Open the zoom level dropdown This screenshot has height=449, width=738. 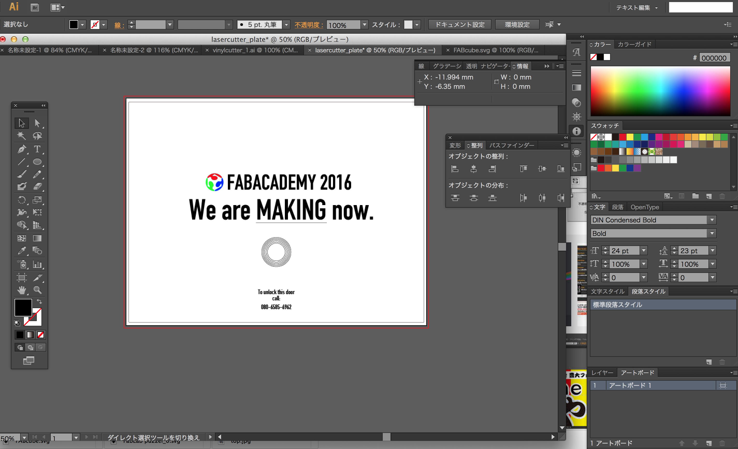tap(25, 438)
